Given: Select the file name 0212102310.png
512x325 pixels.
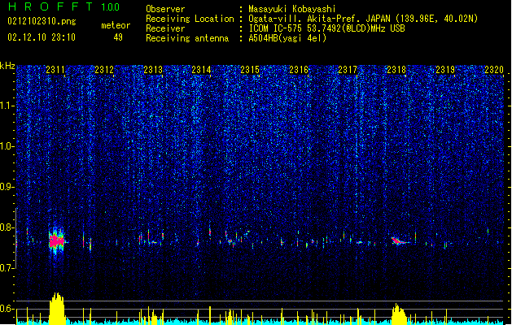Looking at the screenshot, I should pos(42,21).
